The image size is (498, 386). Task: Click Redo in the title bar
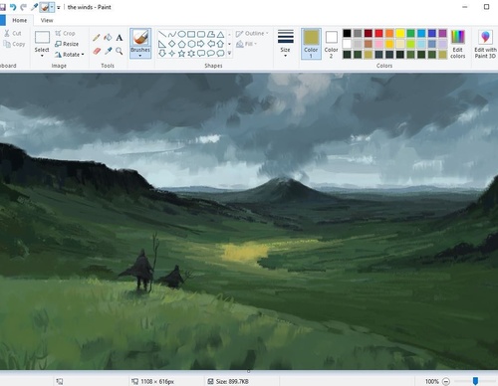(x=23, y=7)
